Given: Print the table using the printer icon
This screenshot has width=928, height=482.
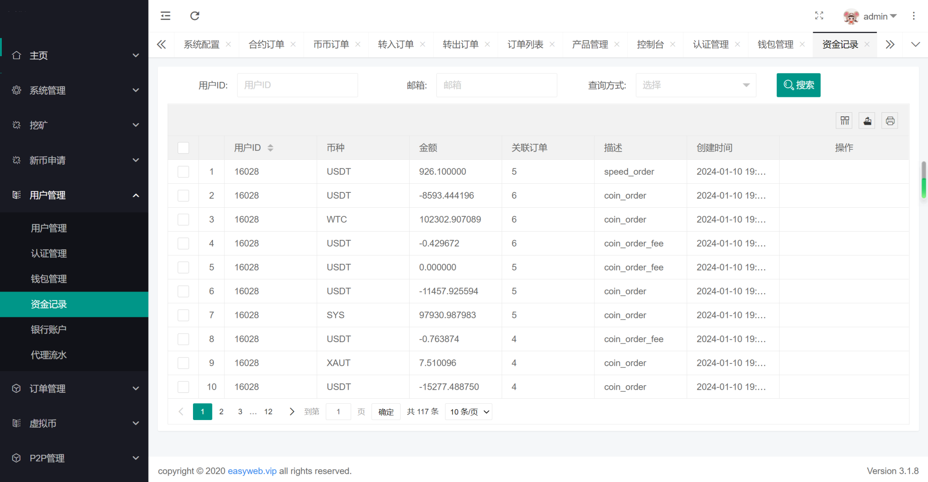Looking at the screenshot, I should 890,121.
